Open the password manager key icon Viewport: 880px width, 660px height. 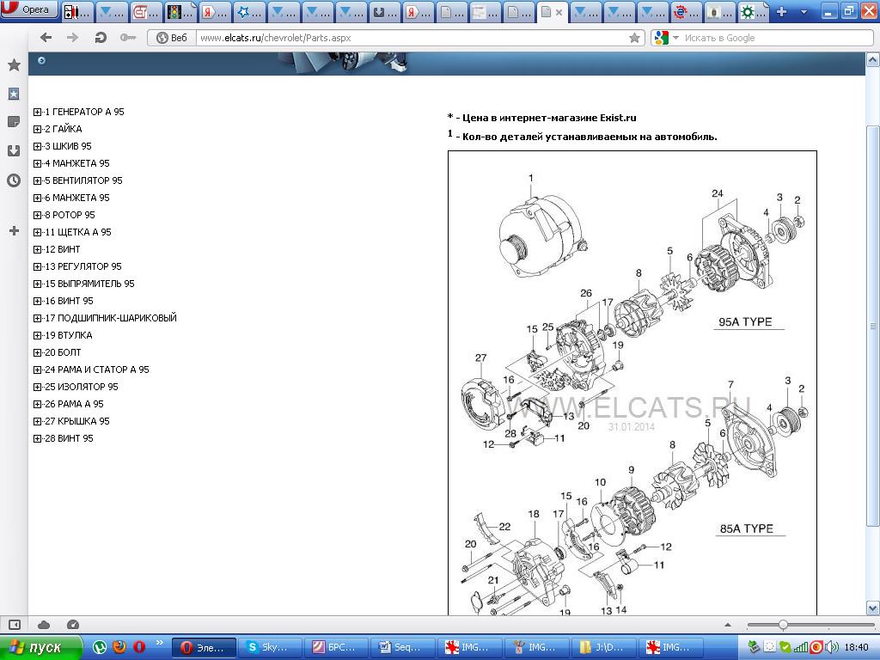click(128, 38)
